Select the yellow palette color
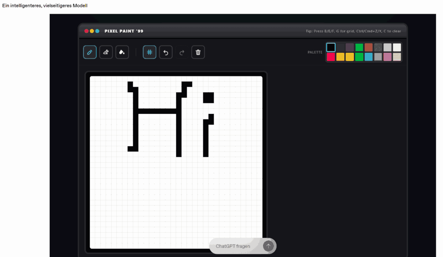 coord(340,57)
